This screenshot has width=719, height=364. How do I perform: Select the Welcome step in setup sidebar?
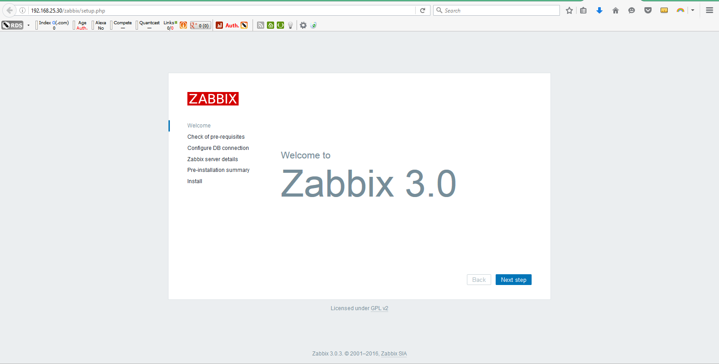click(x=199, y=126)
